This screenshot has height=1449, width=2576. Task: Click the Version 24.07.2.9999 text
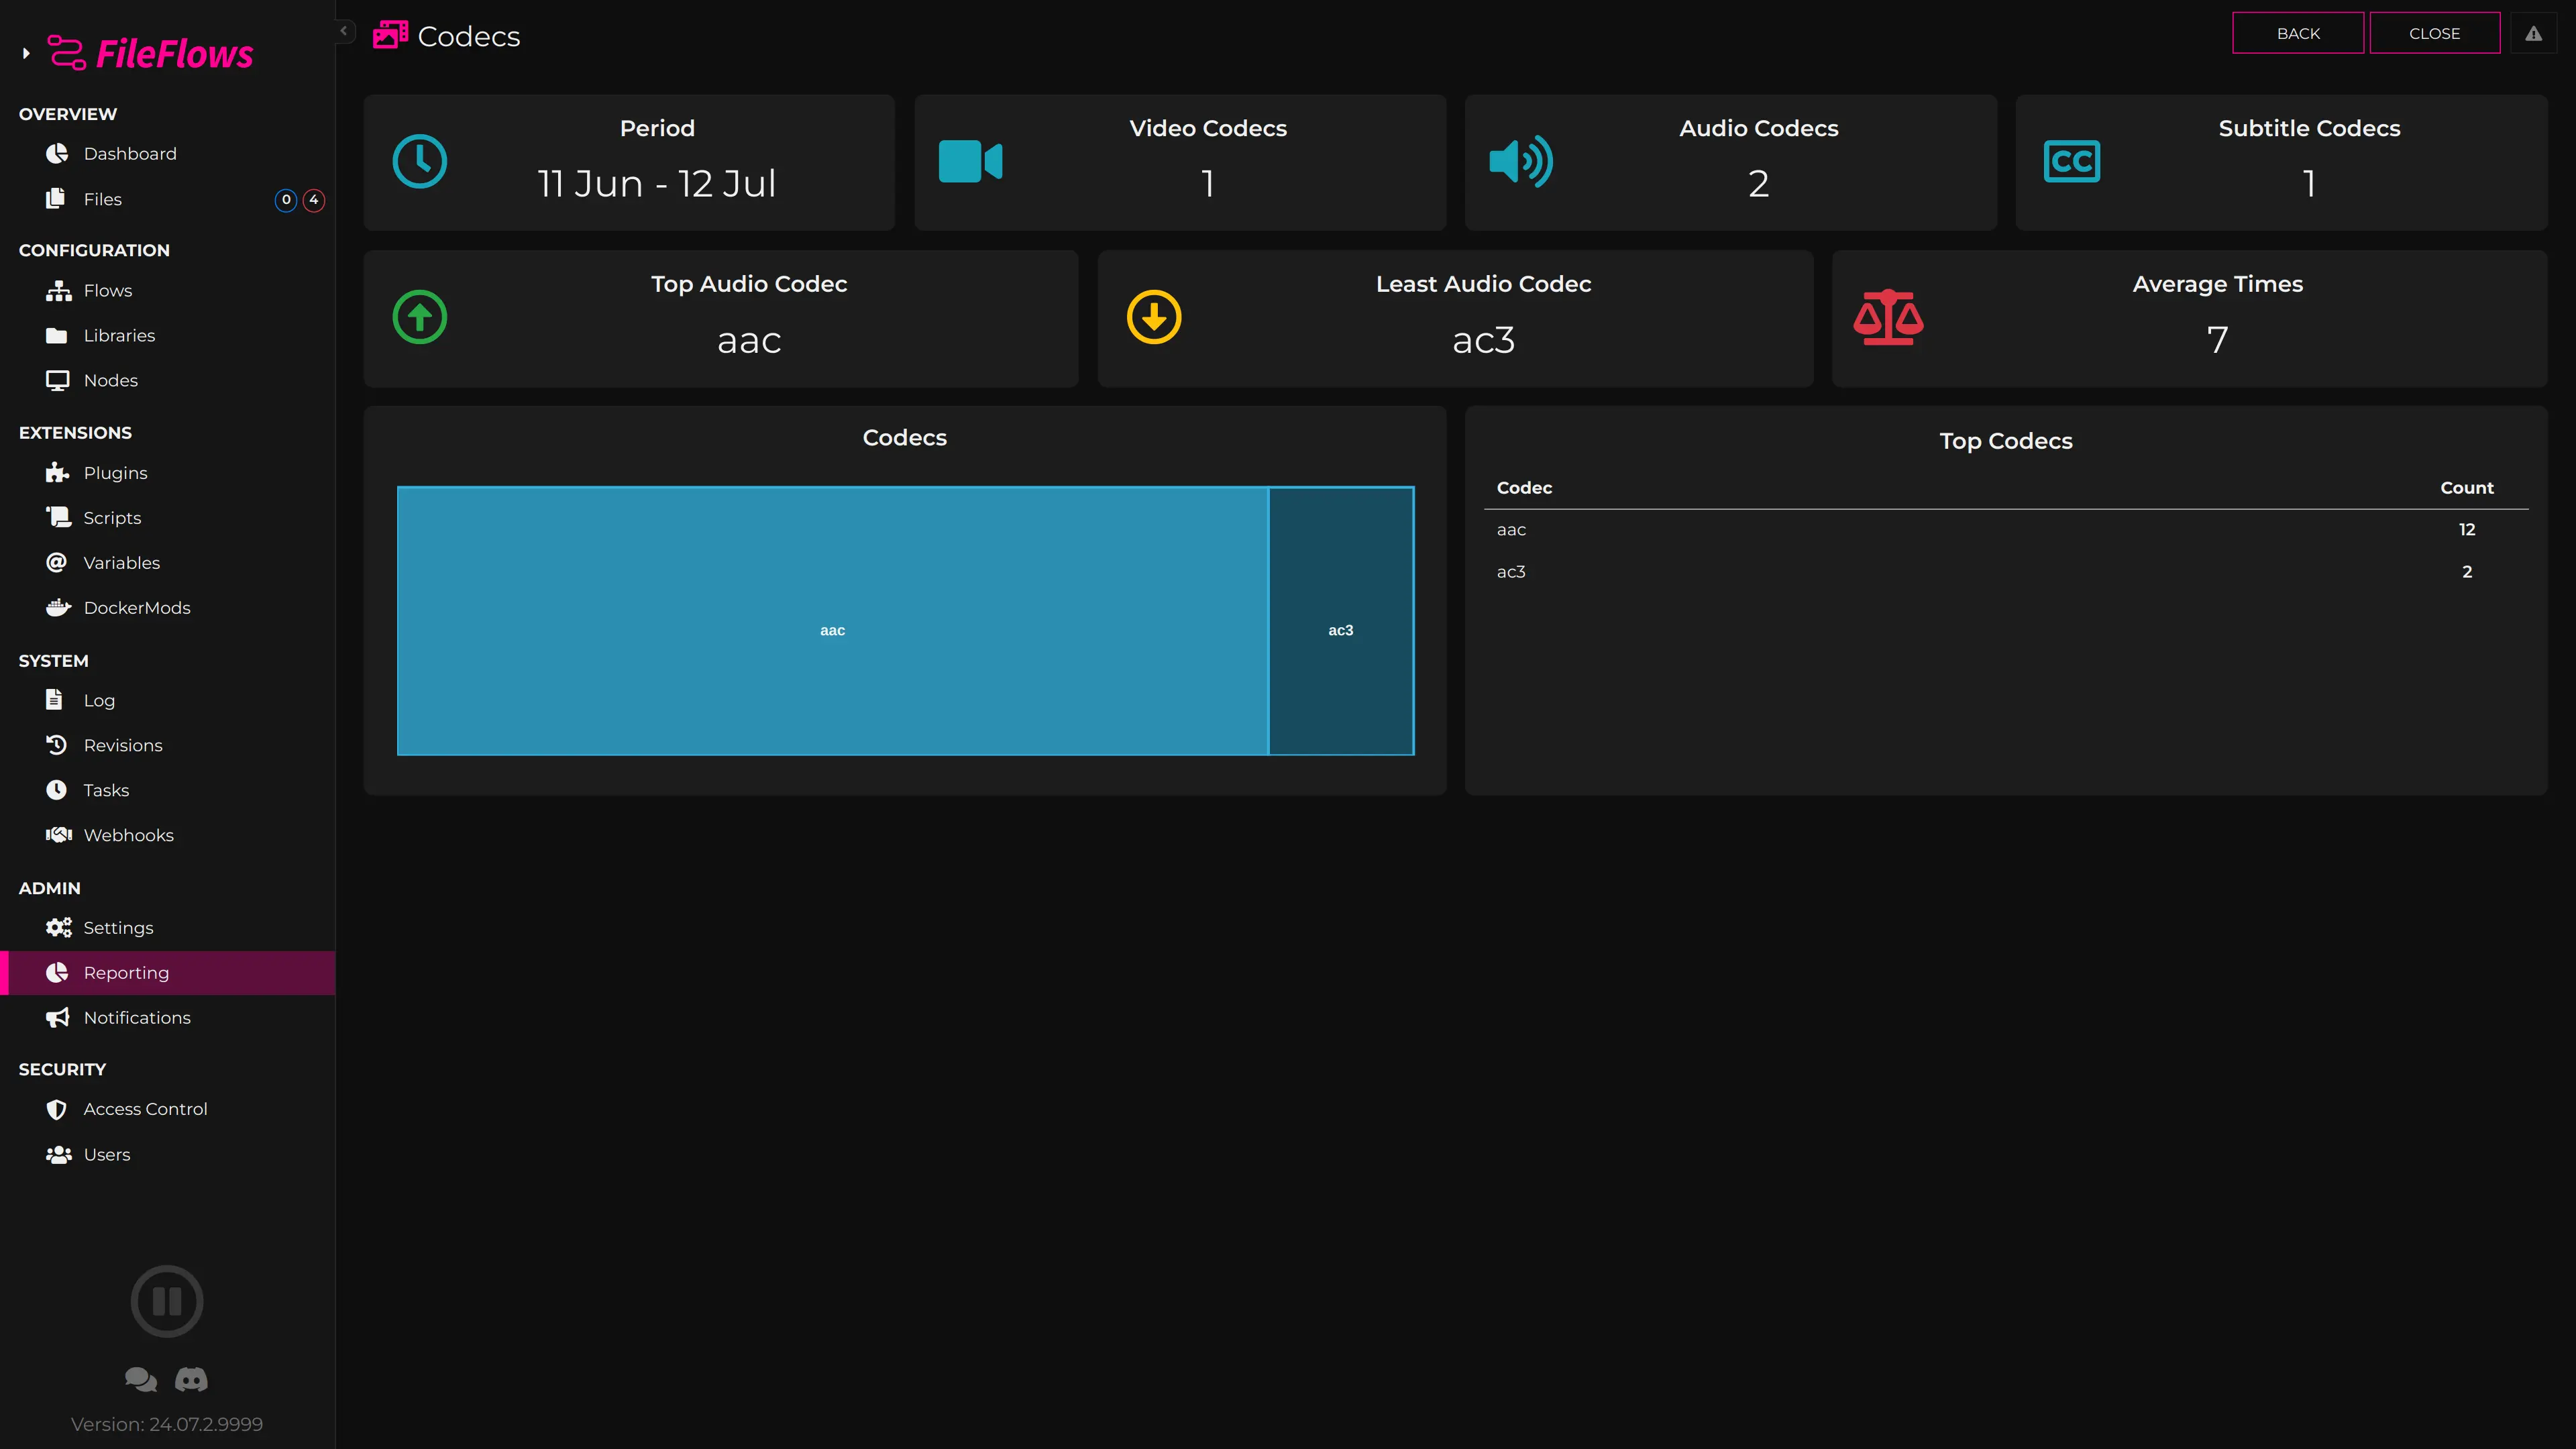(x=167, y=1424)
